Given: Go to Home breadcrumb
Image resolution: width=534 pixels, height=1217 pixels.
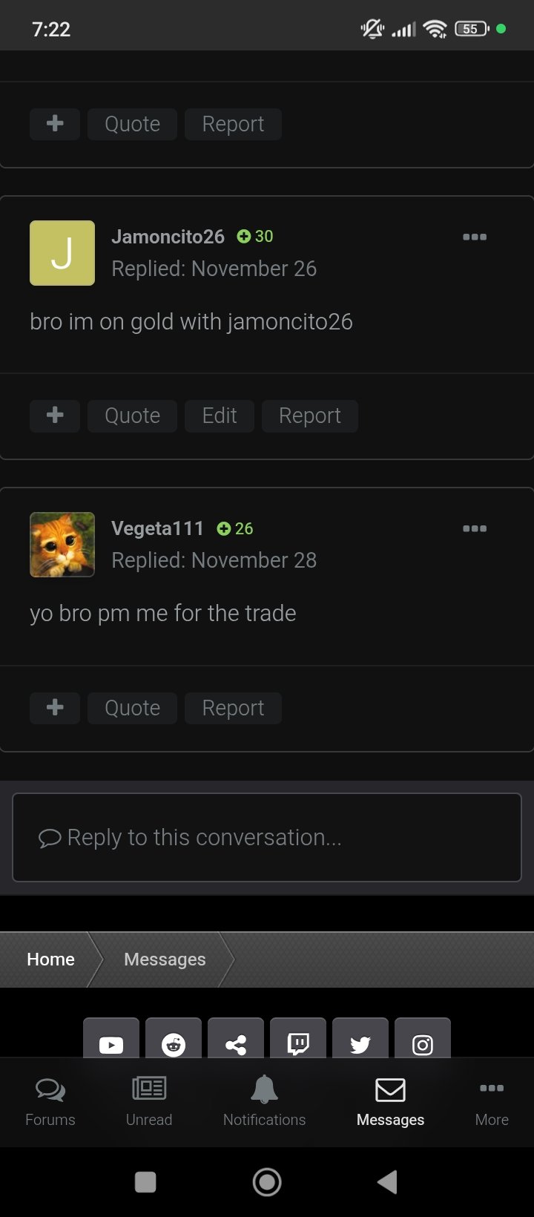Looking at the screenshot, I should [x=50, y=959].
